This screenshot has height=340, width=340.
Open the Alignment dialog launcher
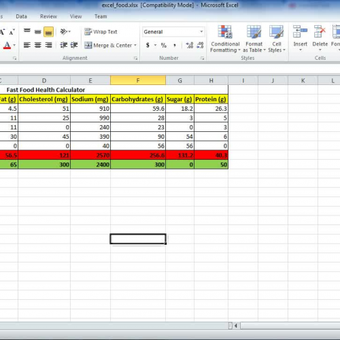click(135, 58)
